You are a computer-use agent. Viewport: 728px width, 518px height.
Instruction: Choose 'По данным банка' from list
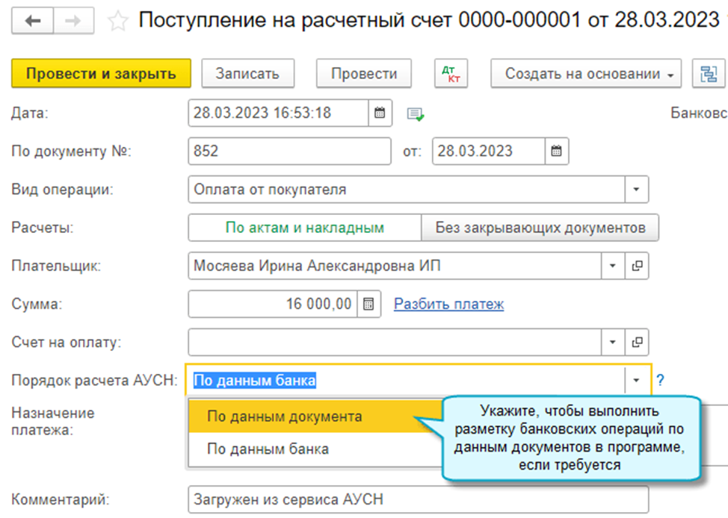click(x=268, y=449)
